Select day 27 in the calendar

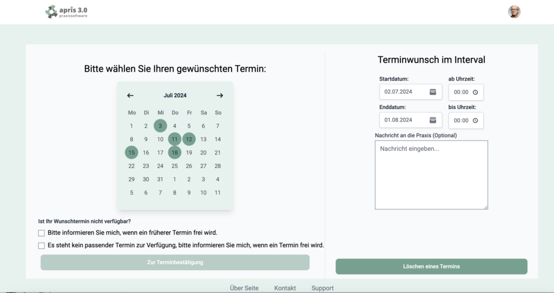(x=203, y=166)
